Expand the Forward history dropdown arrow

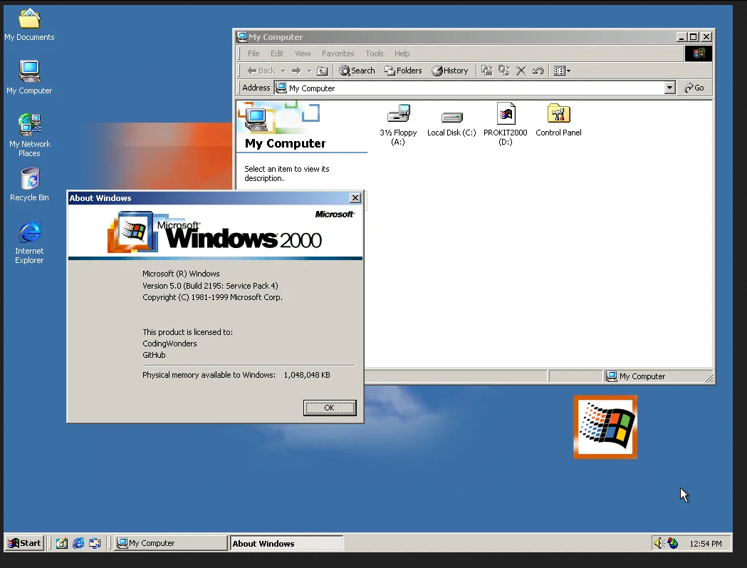[309, 71]
